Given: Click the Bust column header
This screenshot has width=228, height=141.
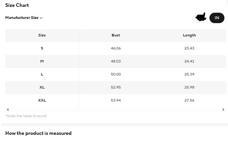Looking at the screenshot, I should click(x=116, y=35).
